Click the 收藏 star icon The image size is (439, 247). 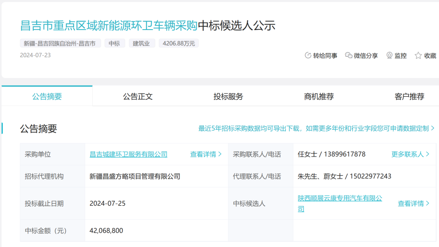418,55
